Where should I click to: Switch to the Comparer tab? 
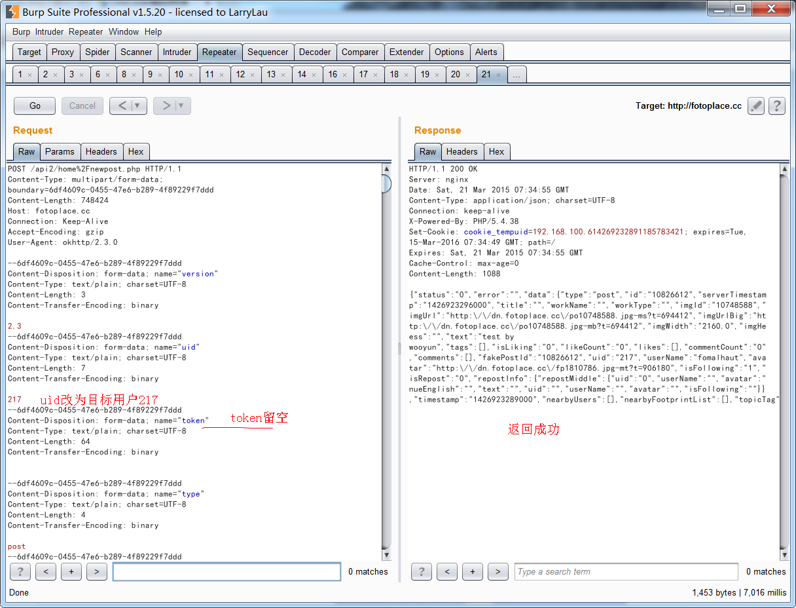pyautogui.click(x=360, y=52)
